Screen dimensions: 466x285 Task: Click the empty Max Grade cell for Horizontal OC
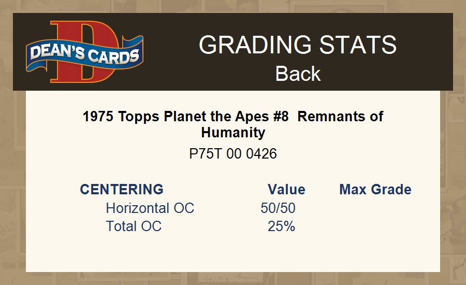coord(375,208)
